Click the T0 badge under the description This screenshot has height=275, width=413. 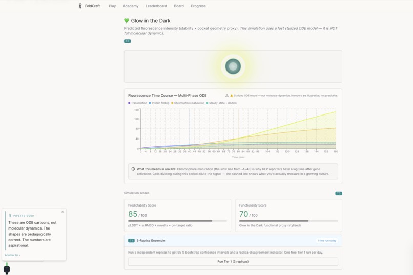[127, 41]
